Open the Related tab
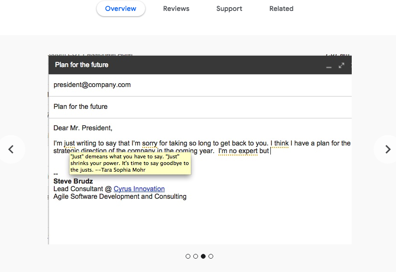Screen dimensions: 396x272 (281, 9)
